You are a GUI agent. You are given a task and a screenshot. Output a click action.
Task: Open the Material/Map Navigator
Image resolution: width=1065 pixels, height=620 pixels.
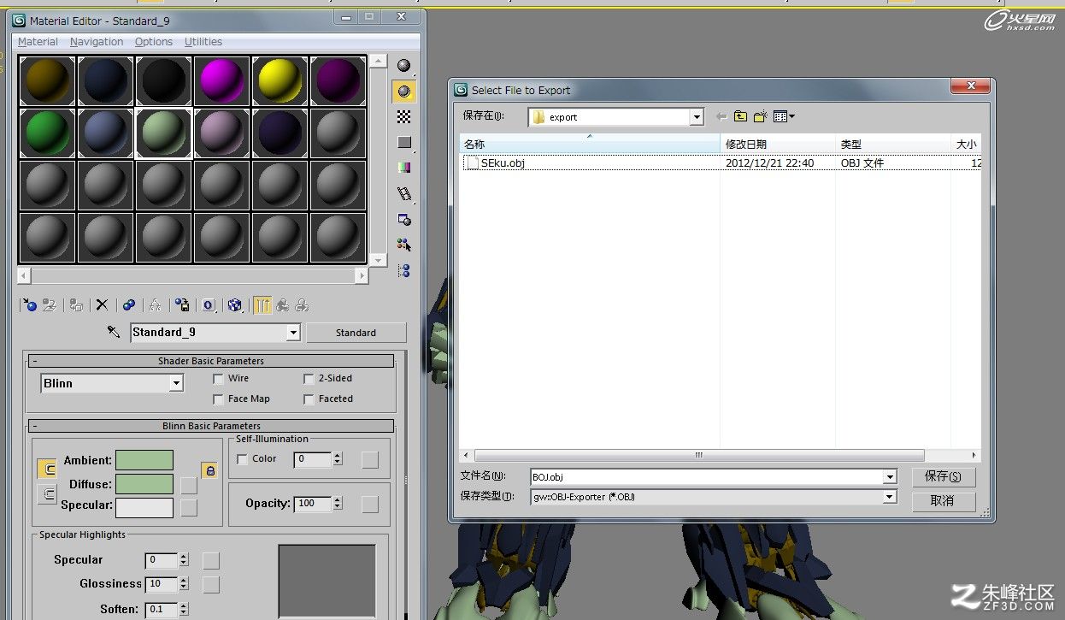[403, 270]
